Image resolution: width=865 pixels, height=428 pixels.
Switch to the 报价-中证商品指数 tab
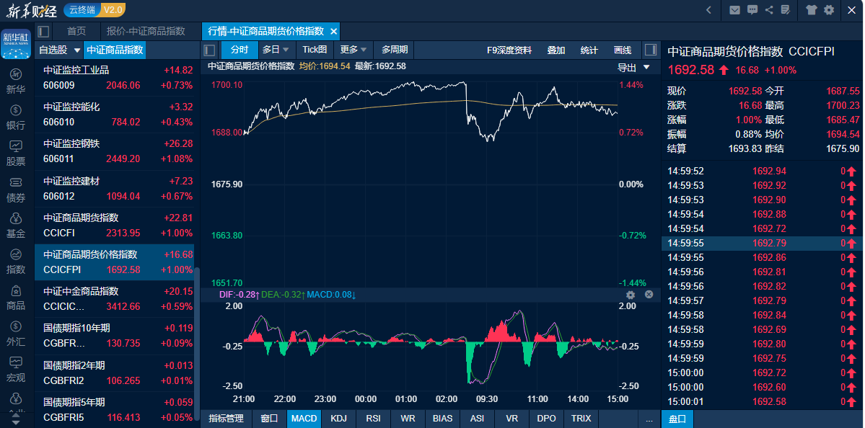pyautogui.click(x=146, y=32)
